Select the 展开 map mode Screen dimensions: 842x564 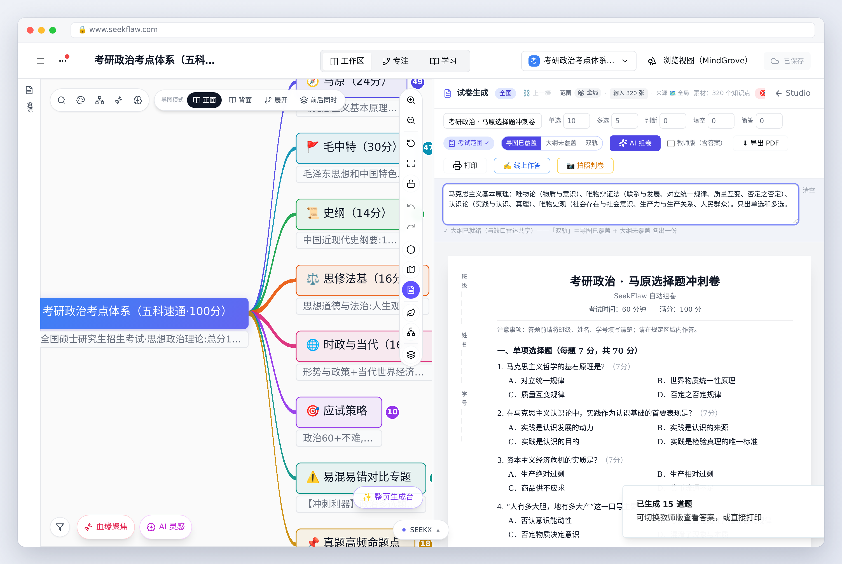click(x=276, y=100)
